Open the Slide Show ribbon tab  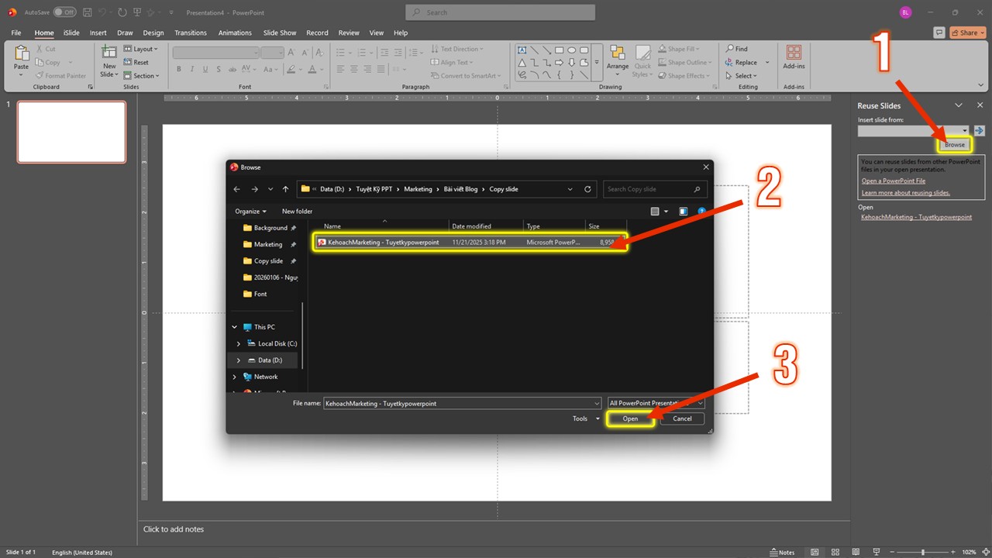coord(279,33)
